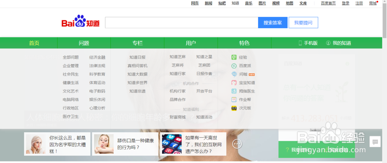Screen dimensions: 387x163
Task: Open 知道芝麻 user link
Action: coord(178,57)
